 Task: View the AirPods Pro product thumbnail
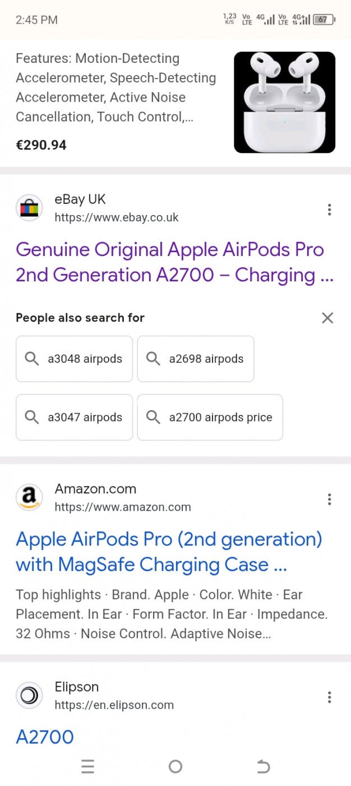pos(284,102)
